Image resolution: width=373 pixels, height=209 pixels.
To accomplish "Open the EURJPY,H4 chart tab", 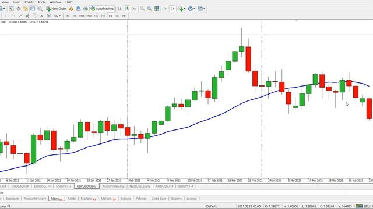I will tap(185, 186).
